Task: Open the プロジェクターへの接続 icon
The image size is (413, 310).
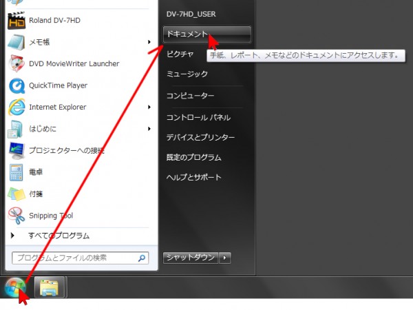Action: 17,150
